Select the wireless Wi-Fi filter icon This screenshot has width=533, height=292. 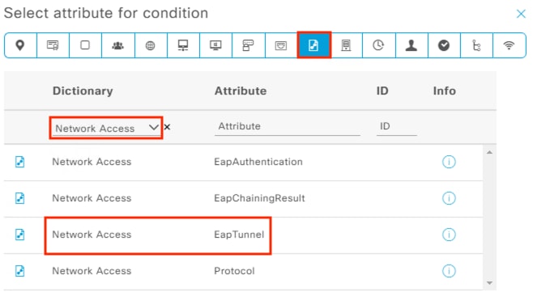point(509,45)
